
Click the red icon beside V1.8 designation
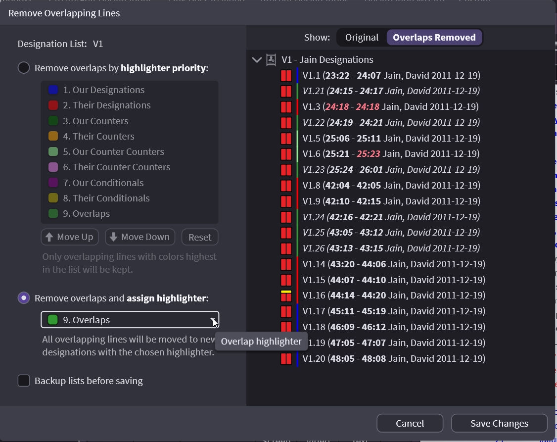pos(286,186)
